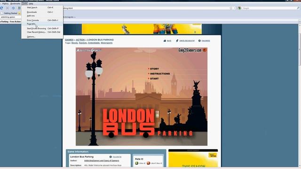Screen dimensions: 301x169
Task: Click the RATE link text
Action: (x=169, y=41)
